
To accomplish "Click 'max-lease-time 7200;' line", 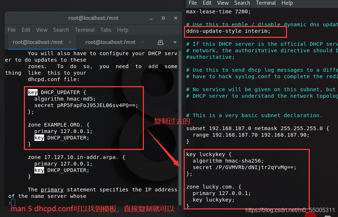I will tap(218, 12).
